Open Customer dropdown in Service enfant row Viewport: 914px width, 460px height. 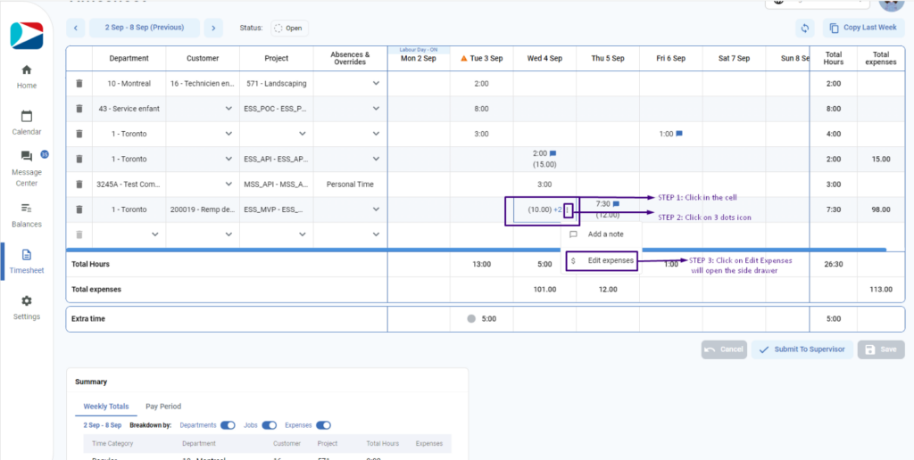(x=228, y=109)
